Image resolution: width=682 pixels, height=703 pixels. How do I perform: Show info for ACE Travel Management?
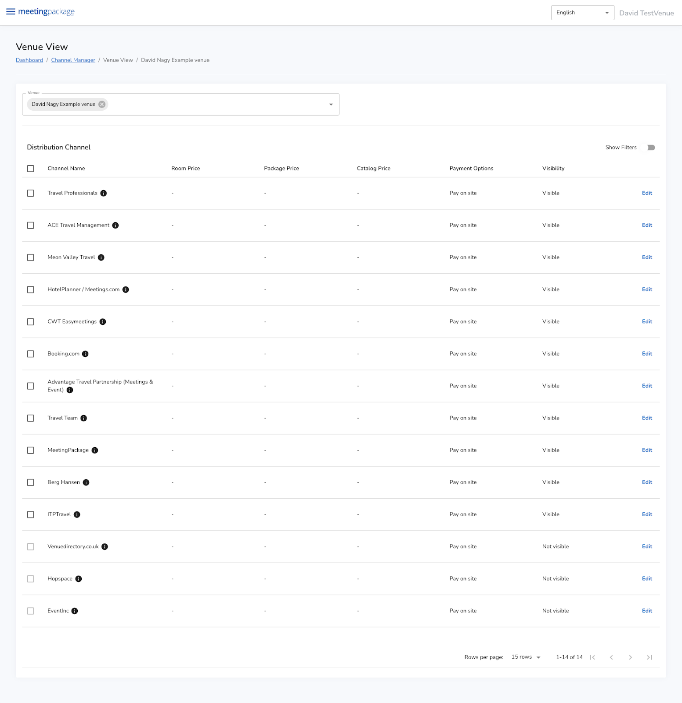tap(115, 225)
